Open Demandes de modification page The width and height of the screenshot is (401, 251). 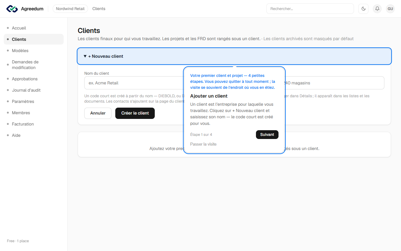(x=34, y=65)
